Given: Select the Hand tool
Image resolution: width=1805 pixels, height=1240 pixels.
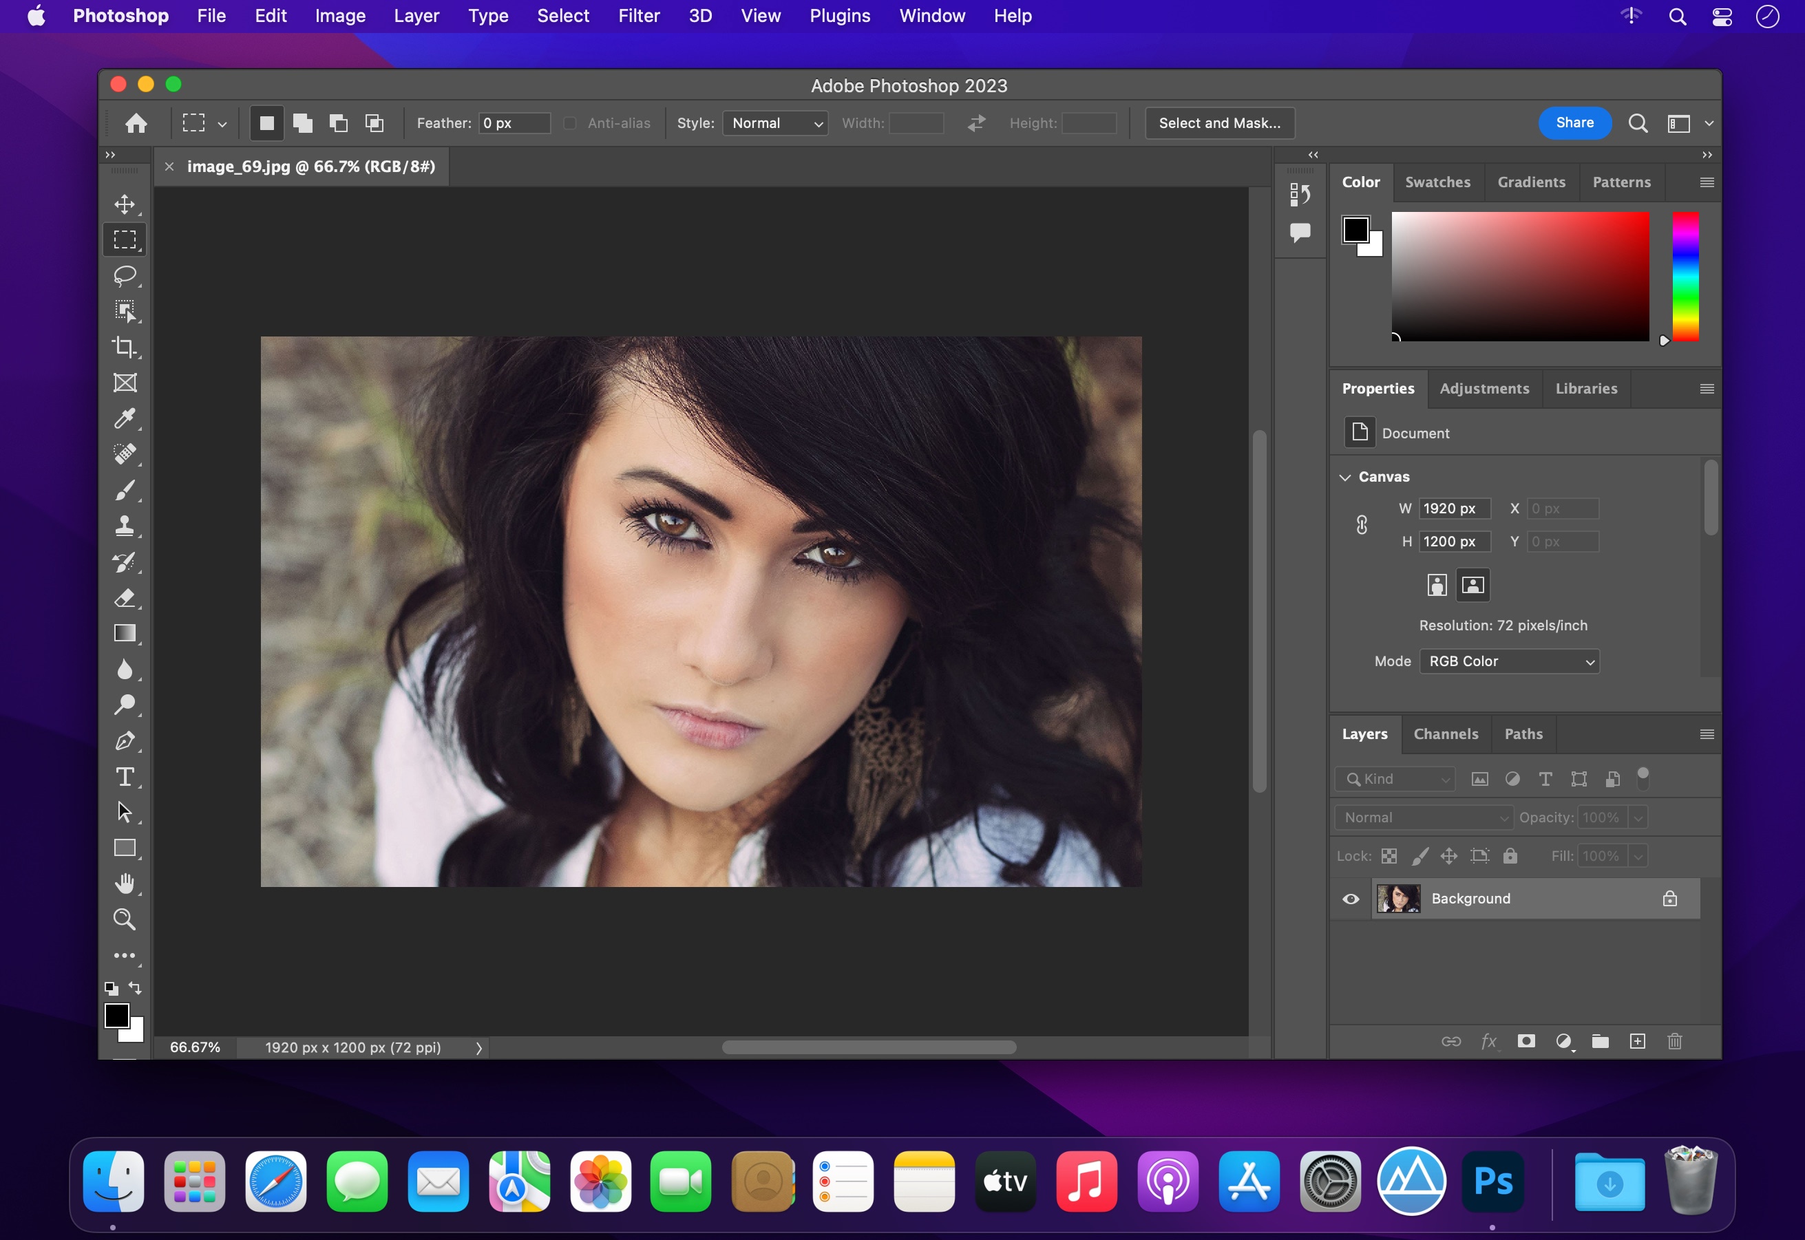Looking at the screenshot, I should 125,884.
